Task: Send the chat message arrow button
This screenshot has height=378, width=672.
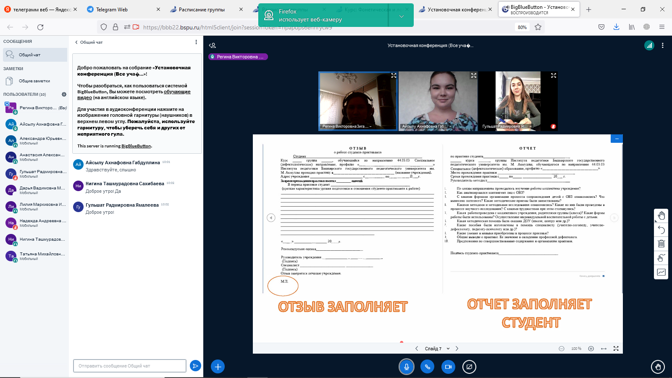Action: 195,366
